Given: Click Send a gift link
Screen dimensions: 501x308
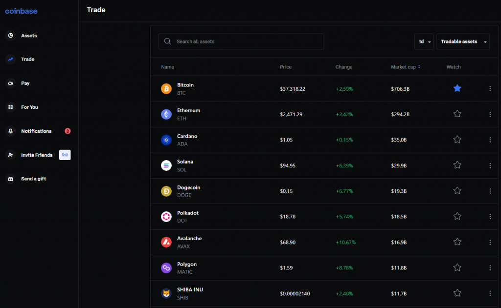Looking at the screenshot, I should point(34,179).
